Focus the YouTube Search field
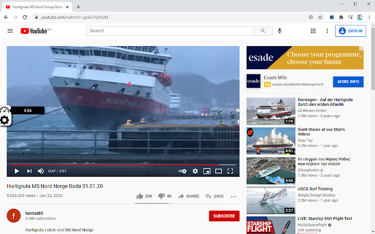 click(x=170, y=31)
